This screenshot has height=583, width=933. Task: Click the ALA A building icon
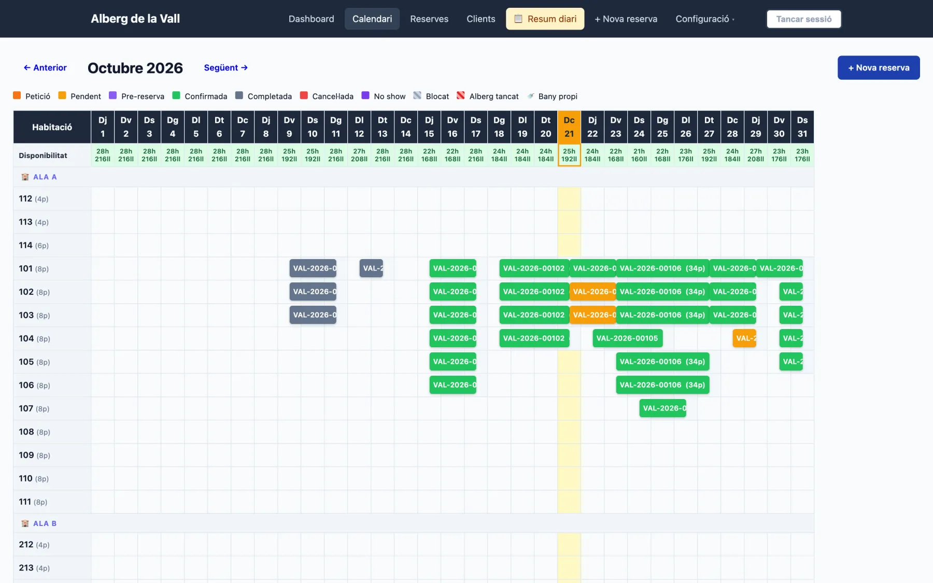tap(25, 177)
